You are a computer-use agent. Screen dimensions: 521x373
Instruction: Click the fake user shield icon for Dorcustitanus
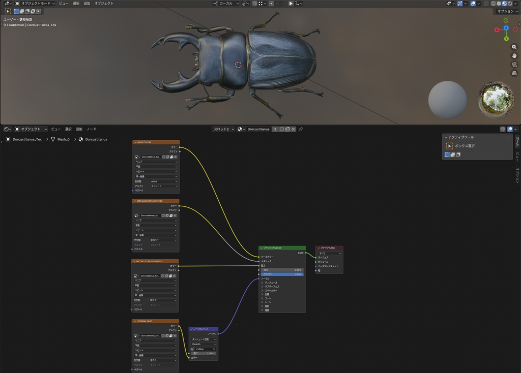pyautogui.click(x=282, y=129)
